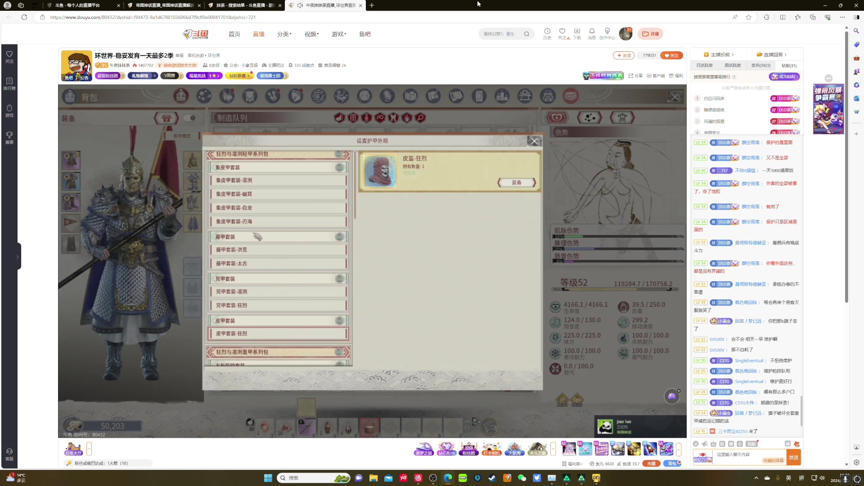The image size is (864, 486).
Task: Switch to the 钻粉(31) tab
Action: click(x=789, y=66)
